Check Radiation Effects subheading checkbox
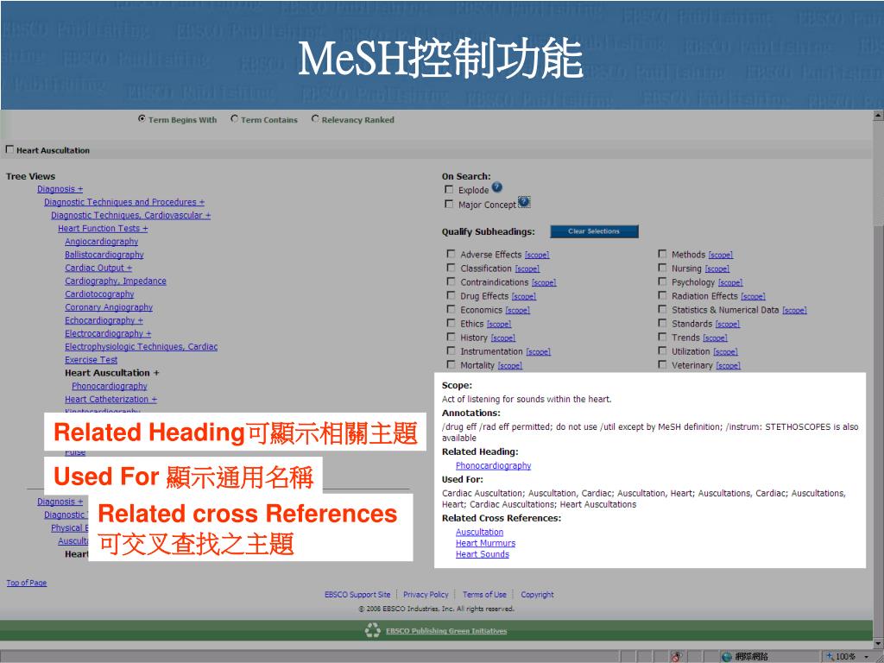884x663 pixels. coord(662,295)
